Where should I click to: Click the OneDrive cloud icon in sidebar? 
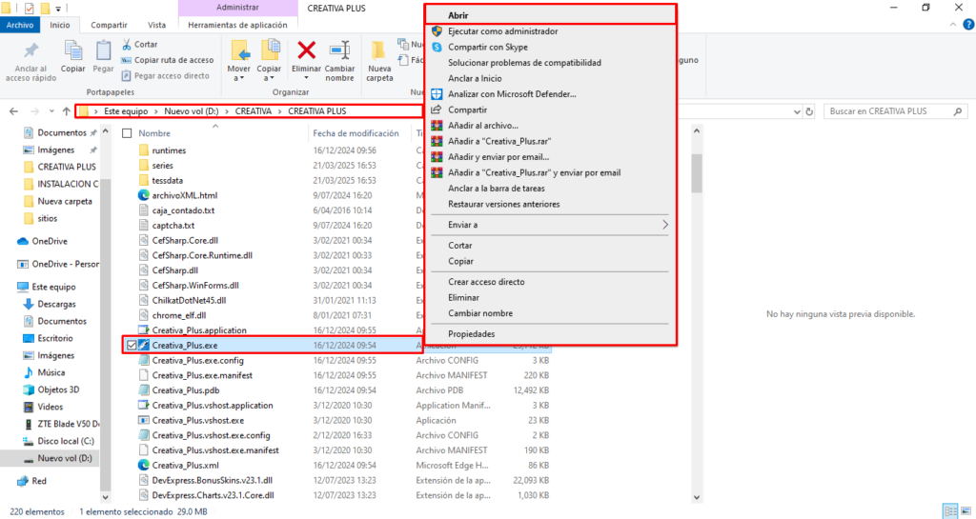23,241
